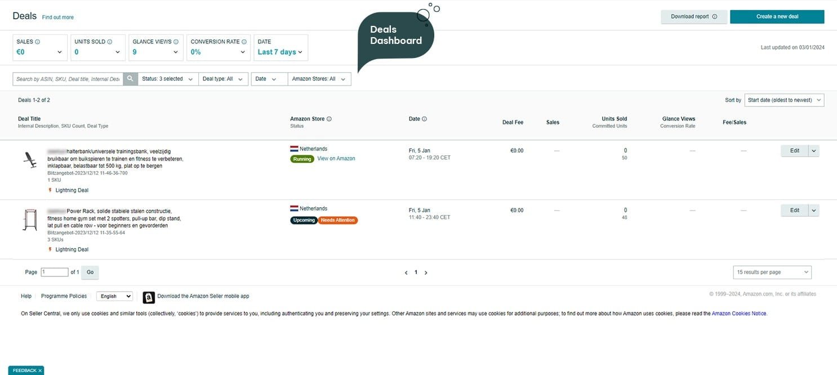Go to next page arrow
This screenshot has width=837, height=375.
426,273
